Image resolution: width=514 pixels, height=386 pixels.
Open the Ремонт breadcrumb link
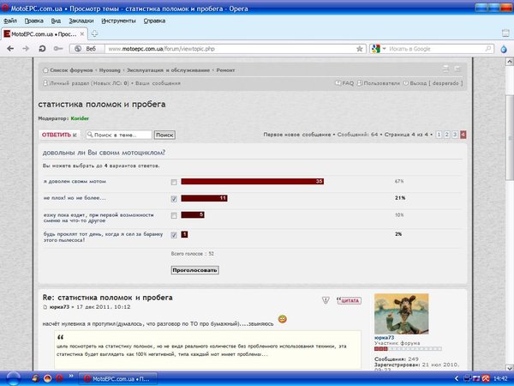tap(225, 70)
